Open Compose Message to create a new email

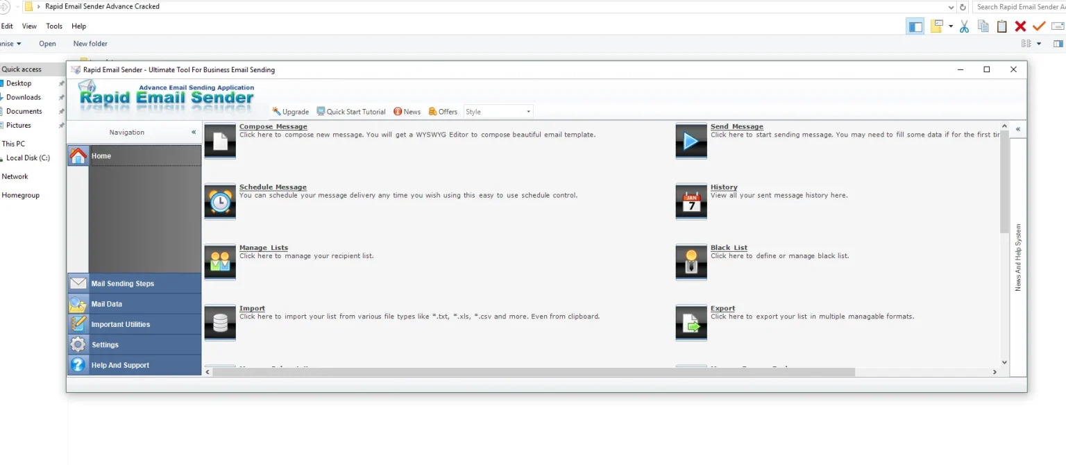pyautogui.click(x=220, y=141)
